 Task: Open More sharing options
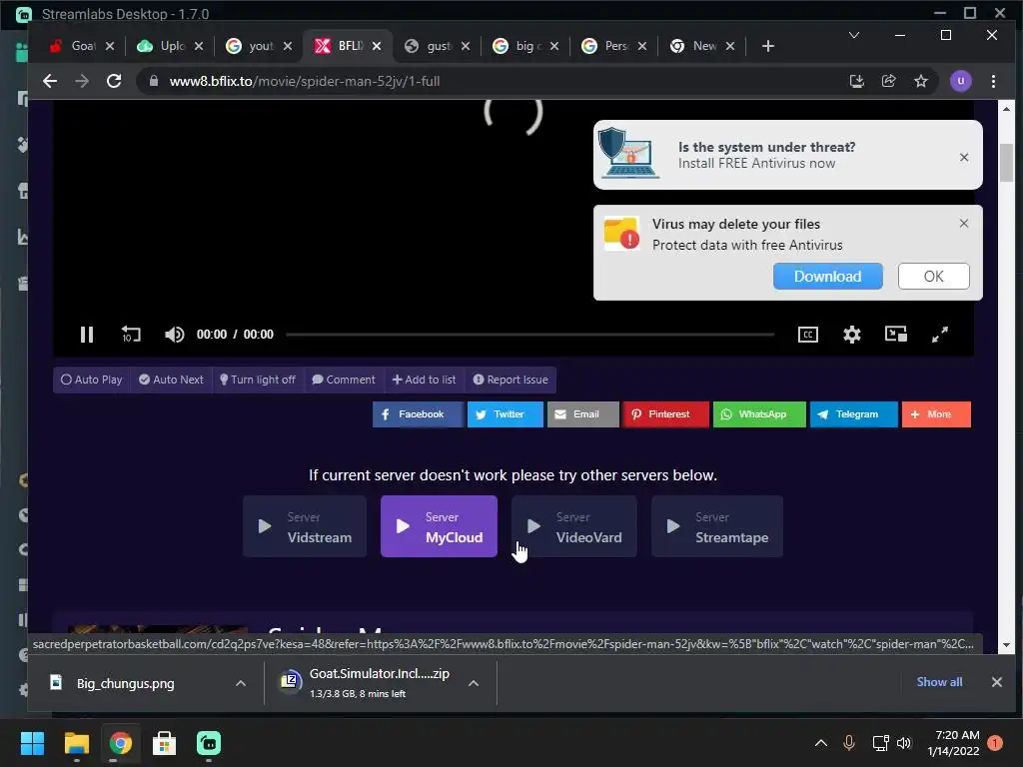pos(936,414)
